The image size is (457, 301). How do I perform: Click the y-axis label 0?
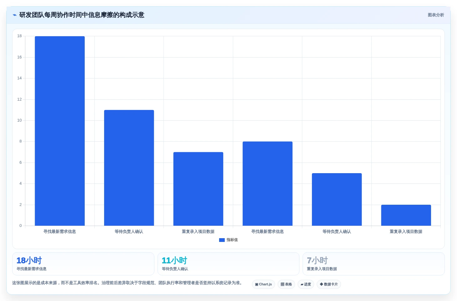(21, 226)
